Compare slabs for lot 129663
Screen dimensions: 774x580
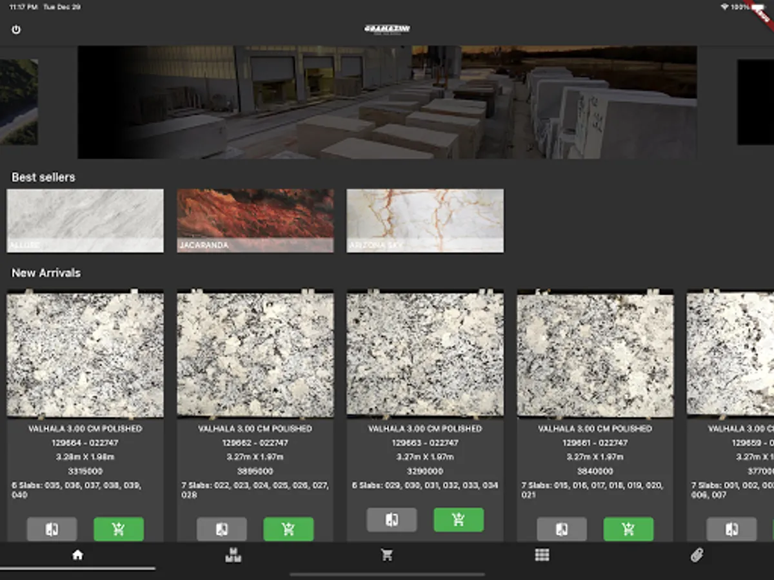tap(392, 519)
